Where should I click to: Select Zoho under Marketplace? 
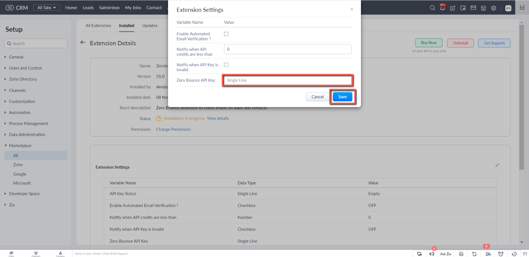[18, 165]
